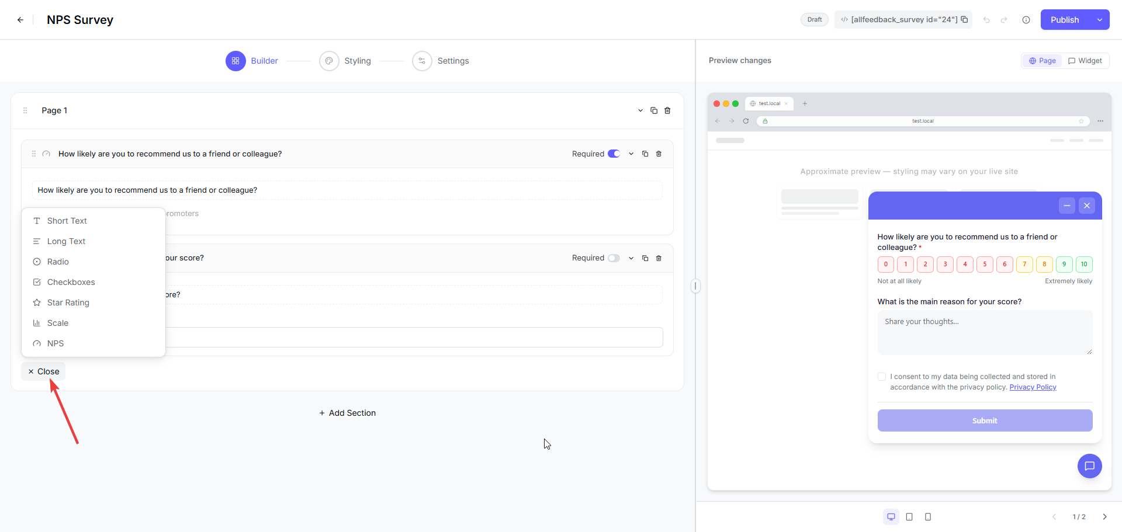
Task: Go to the previous preview page
Action: (x=1054, y=517)
